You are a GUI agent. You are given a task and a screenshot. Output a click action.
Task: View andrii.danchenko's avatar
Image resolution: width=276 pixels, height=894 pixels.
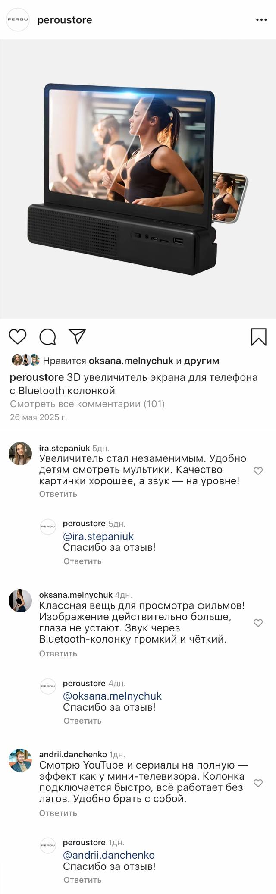(20, 760)
